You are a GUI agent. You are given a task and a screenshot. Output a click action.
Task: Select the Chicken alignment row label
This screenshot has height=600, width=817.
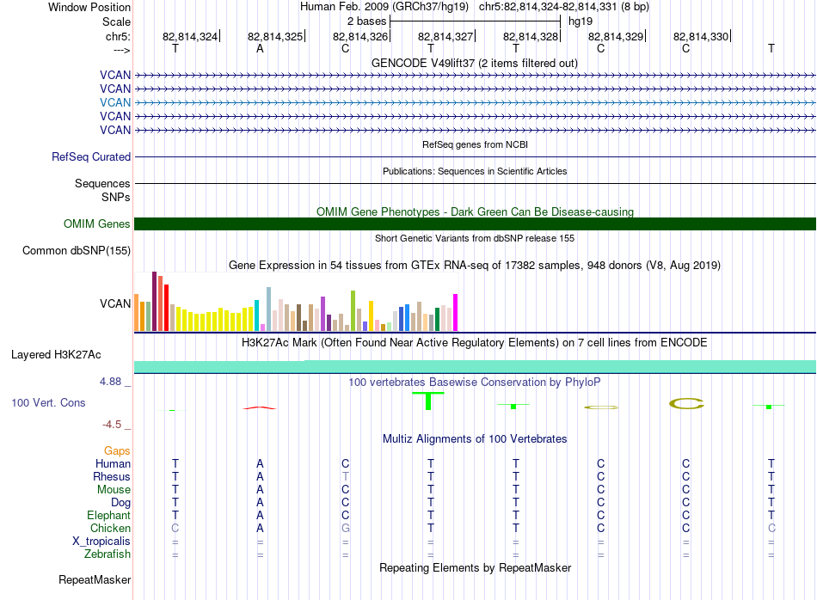click(x=110, y=528)
